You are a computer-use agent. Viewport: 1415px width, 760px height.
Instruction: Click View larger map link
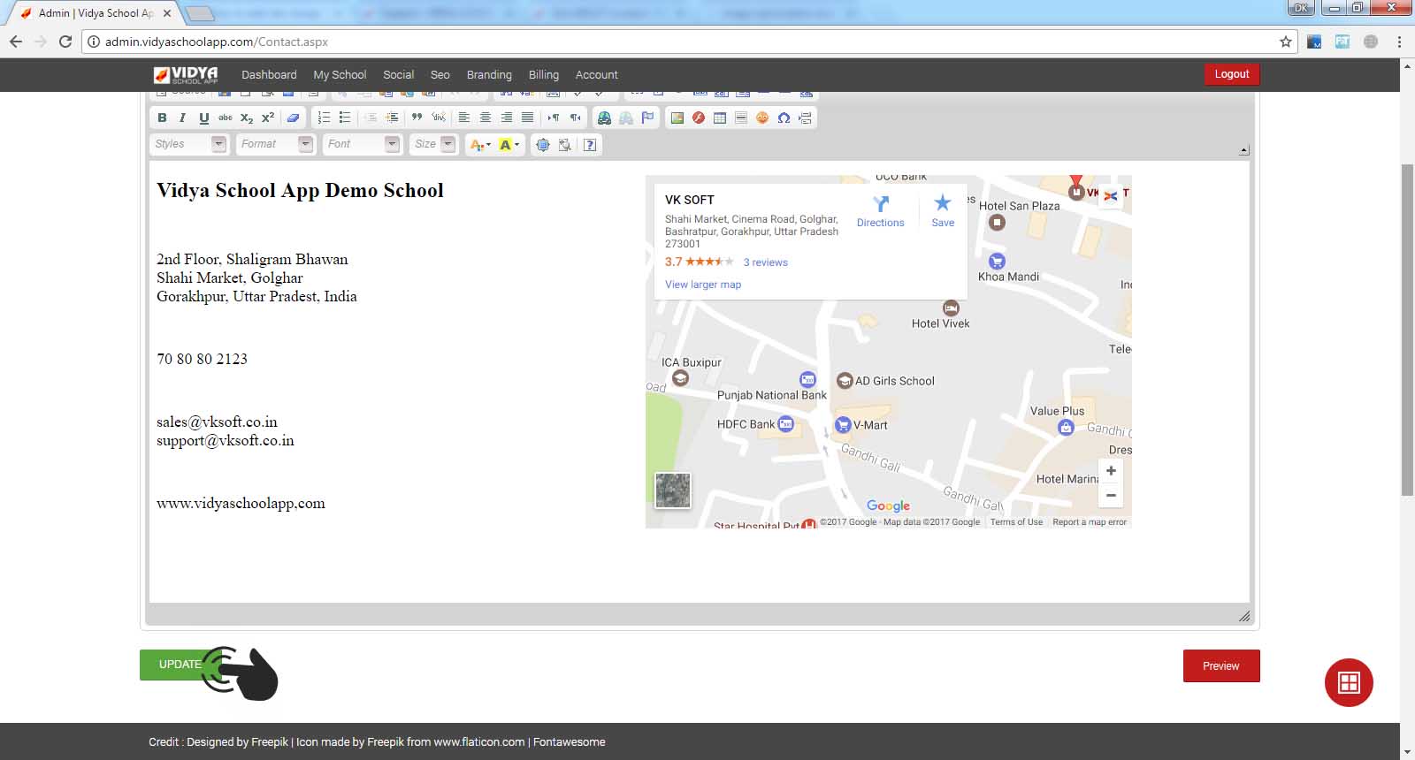click(x=703, y=285)
